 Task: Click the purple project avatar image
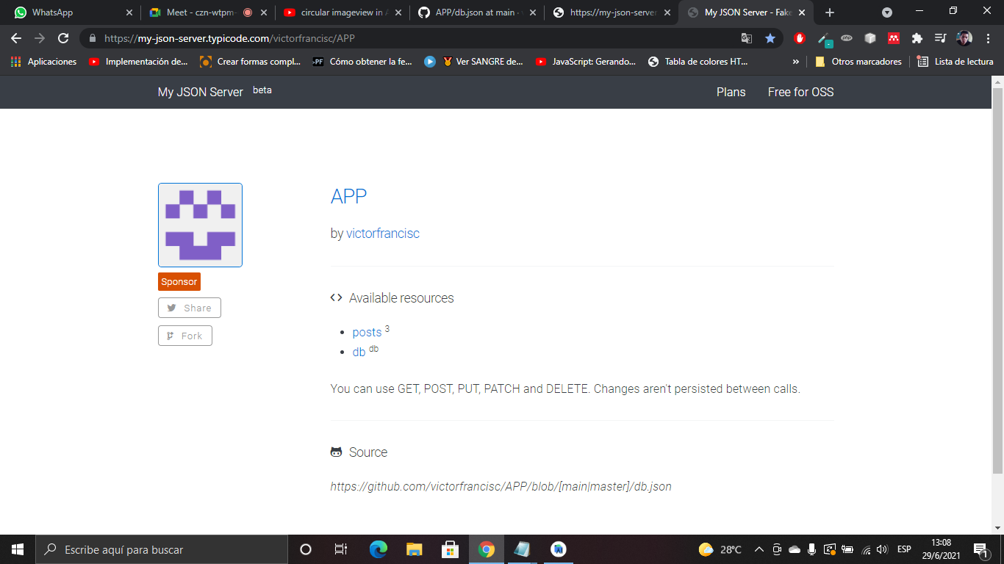(x=200, y=225)
